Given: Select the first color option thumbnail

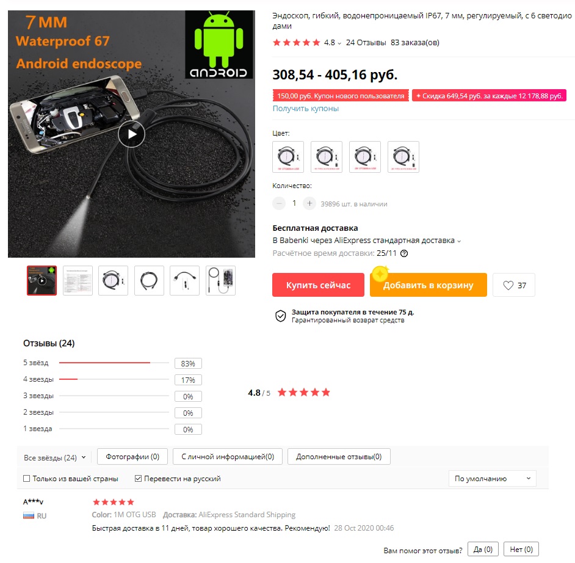Looking at the screenshot, I should (288, 156).
